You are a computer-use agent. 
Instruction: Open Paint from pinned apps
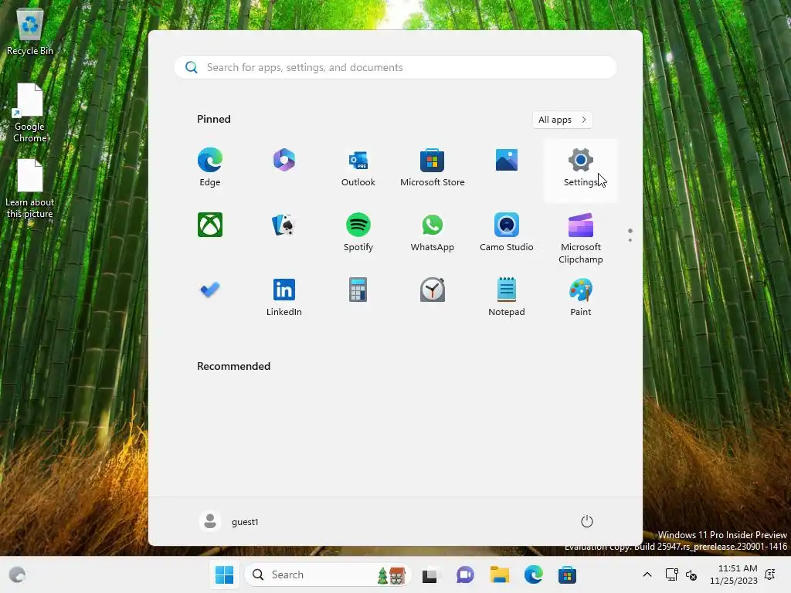[581, 296]
